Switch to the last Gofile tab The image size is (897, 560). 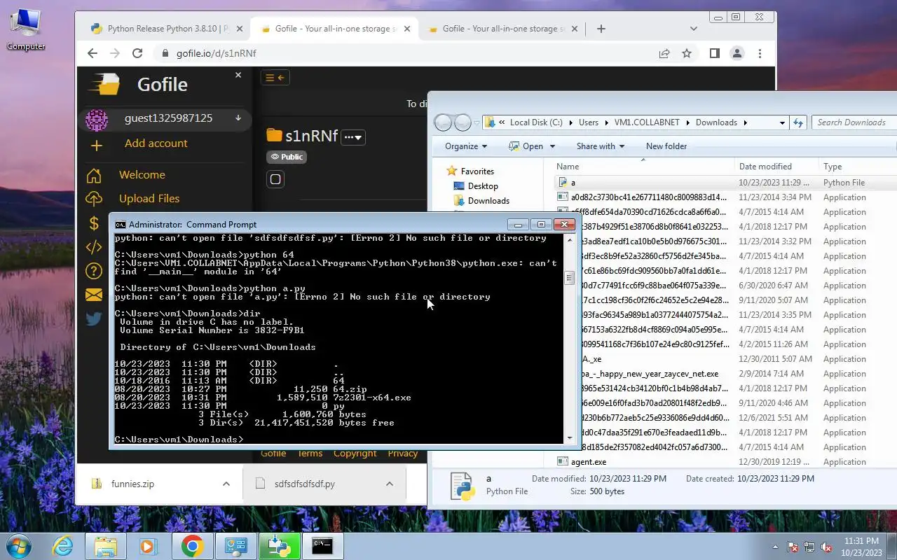click(x=502, y=29)
